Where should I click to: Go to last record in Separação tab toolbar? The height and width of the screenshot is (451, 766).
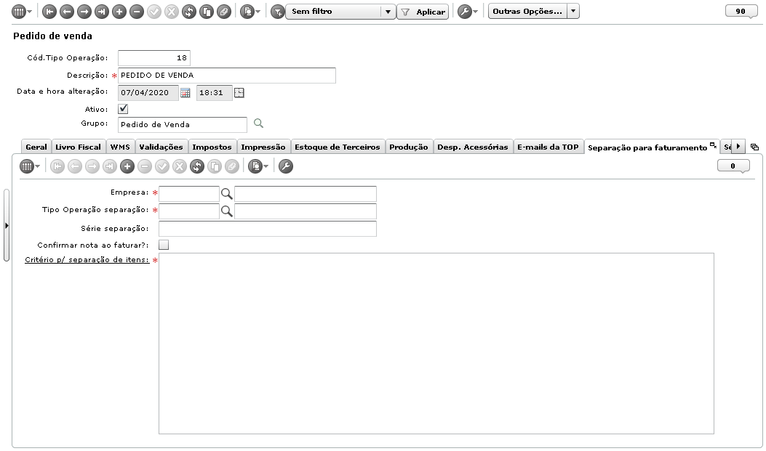click(110, 167)
